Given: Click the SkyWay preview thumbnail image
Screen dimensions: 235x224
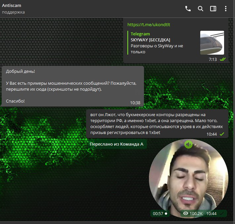Looking at the screenshot, I should (x=212, y=43).
